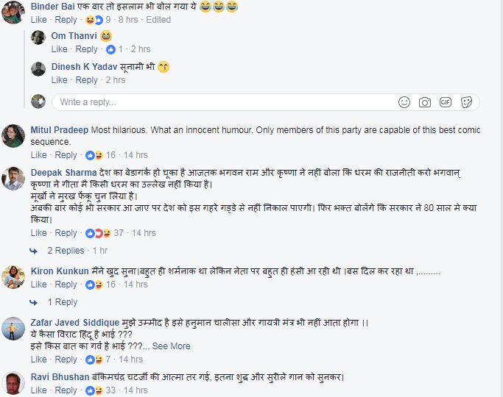Like Dinesh K Yadav's reply

coord(59,80)
